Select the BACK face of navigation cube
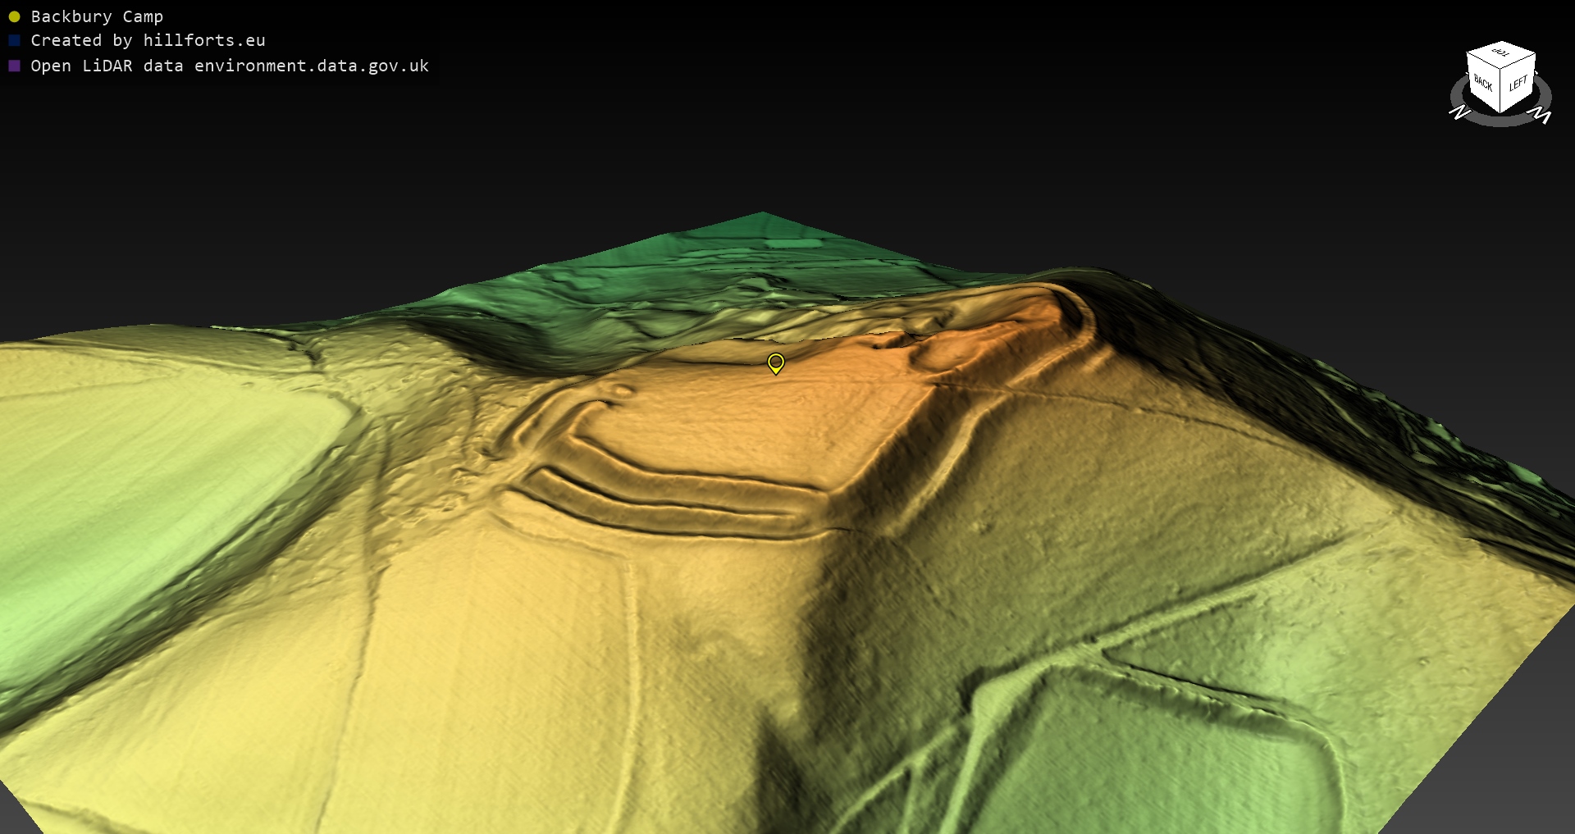 click(x=1483, y=84)
